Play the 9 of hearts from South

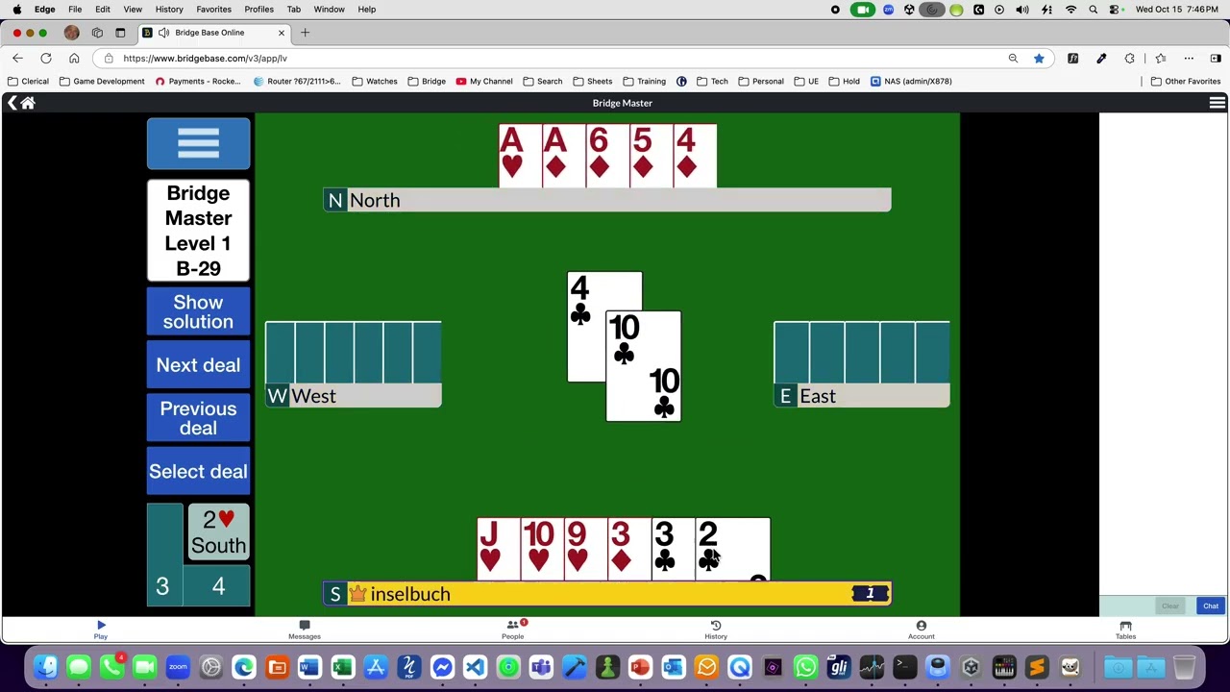coord(585,549)
